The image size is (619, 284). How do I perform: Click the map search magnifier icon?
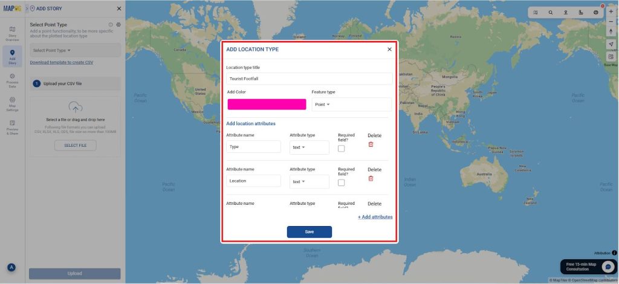point(550,12)
